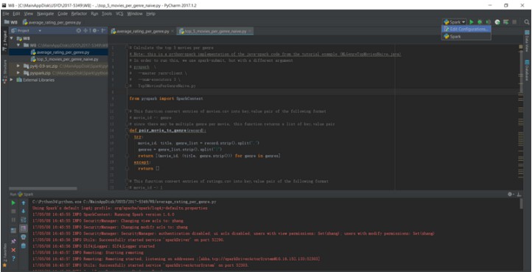The height and width of the screenshot is (272, 532).
Task: Open the Help menu
Action: [151, 13]
